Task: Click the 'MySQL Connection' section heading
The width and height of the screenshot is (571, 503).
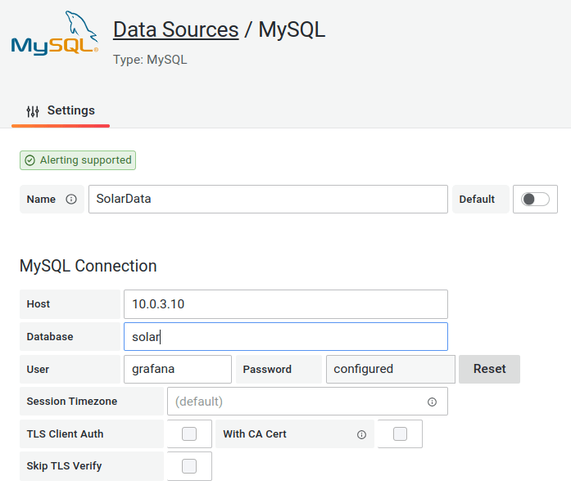Action: (x=88, y=266)
